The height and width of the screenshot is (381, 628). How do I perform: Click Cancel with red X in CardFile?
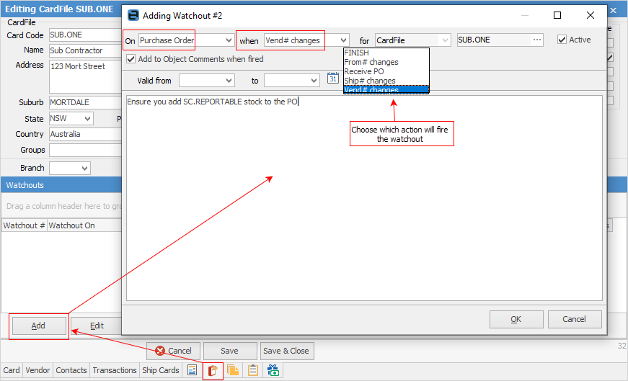pos(174,351)
